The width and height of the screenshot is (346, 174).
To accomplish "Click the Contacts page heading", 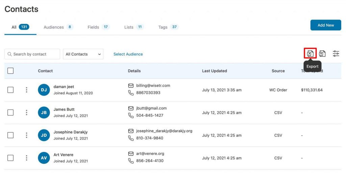I will point(21,9).
